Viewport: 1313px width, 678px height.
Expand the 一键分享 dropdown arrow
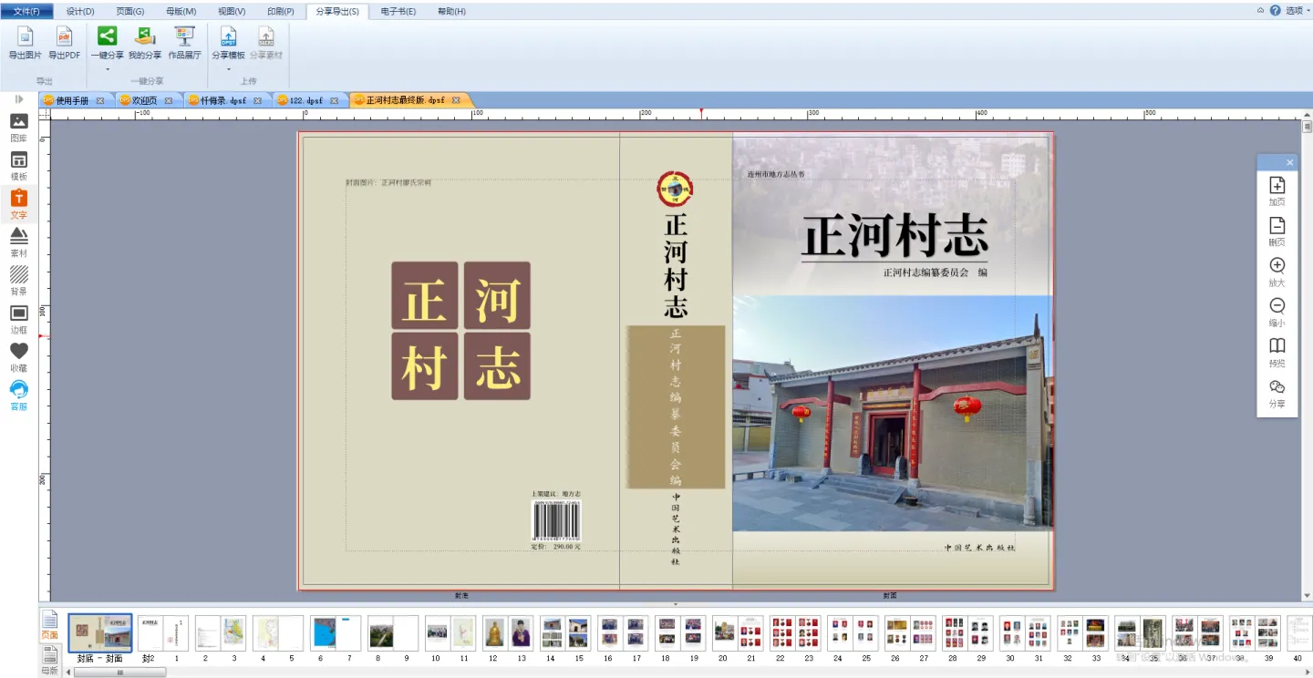pos(107,69)
